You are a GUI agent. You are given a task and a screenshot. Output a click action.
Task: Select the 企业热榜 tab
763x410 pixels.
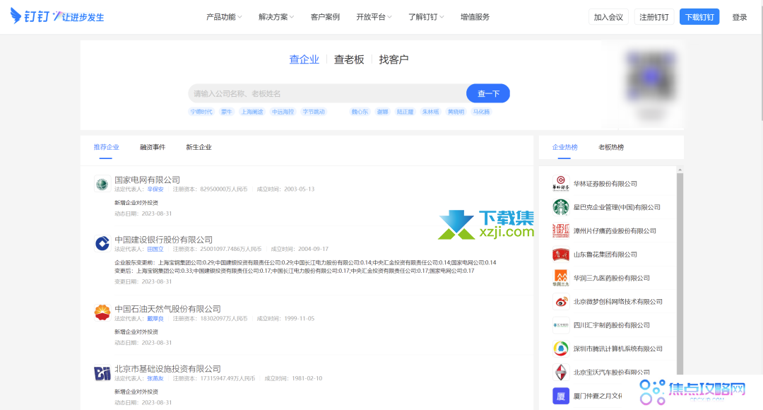coord(564,147)
